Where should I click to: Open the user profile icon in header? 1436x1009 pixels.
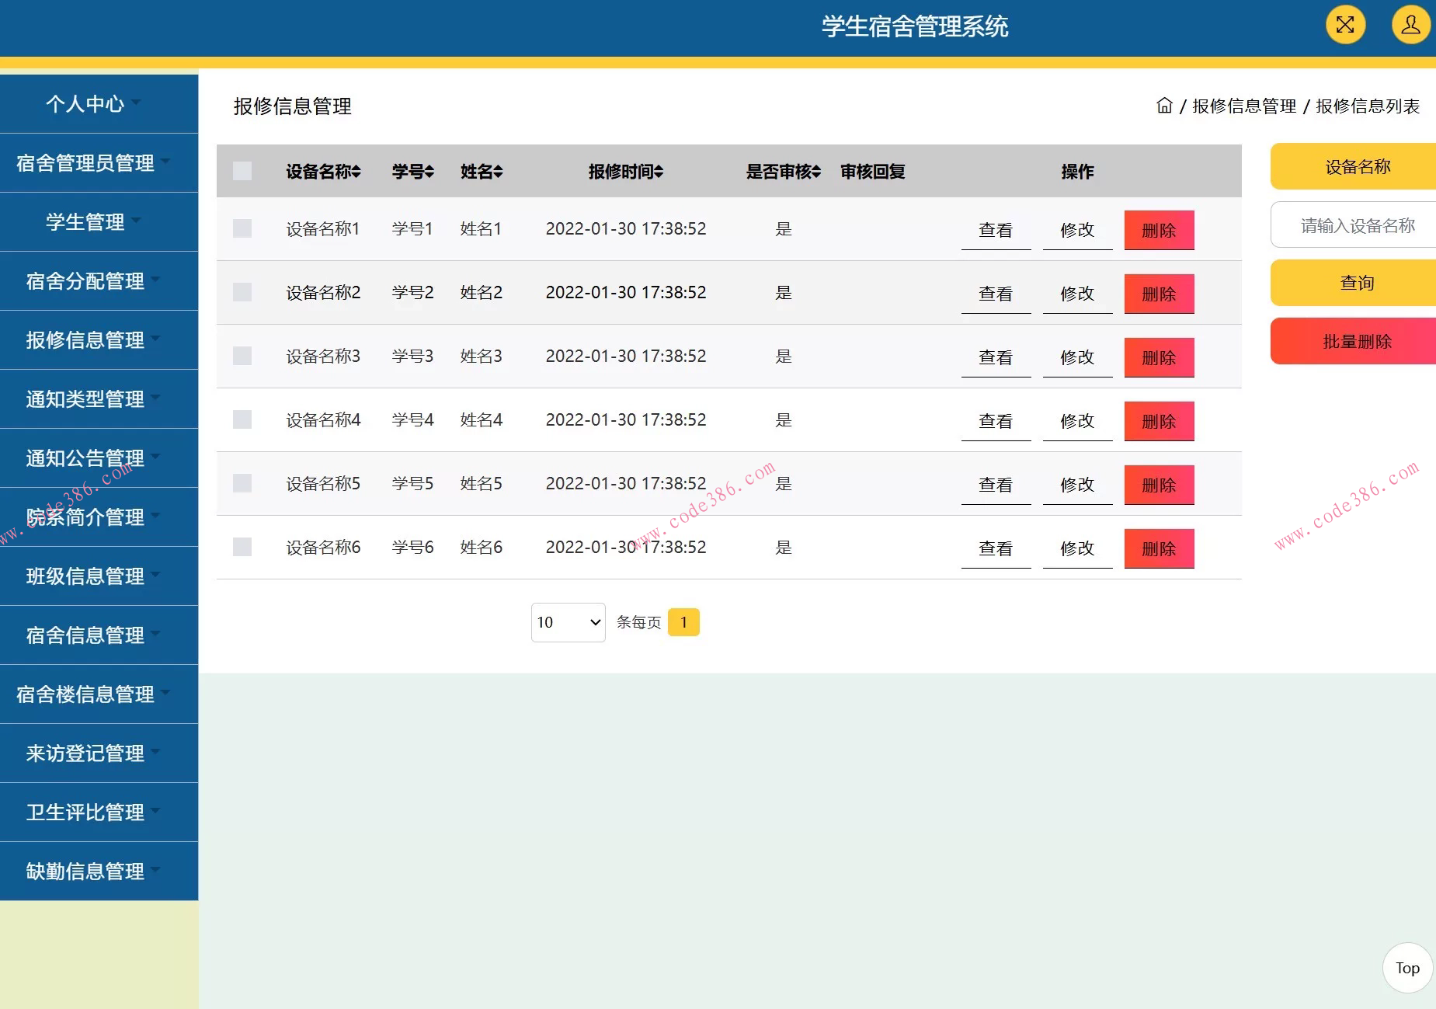click(x=1410, y=25)
